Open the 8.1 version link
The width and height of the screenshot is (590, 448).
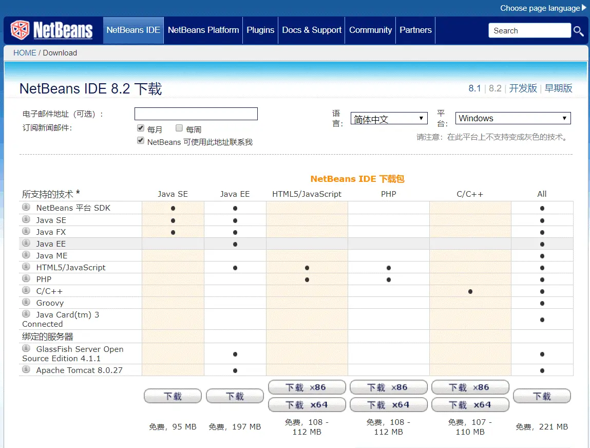[x=474, y=88]
